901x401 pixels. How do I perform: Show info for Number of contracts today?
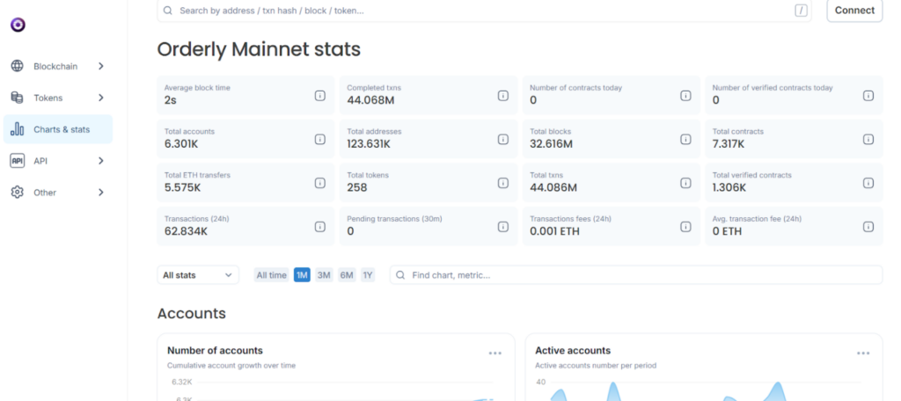685,95
